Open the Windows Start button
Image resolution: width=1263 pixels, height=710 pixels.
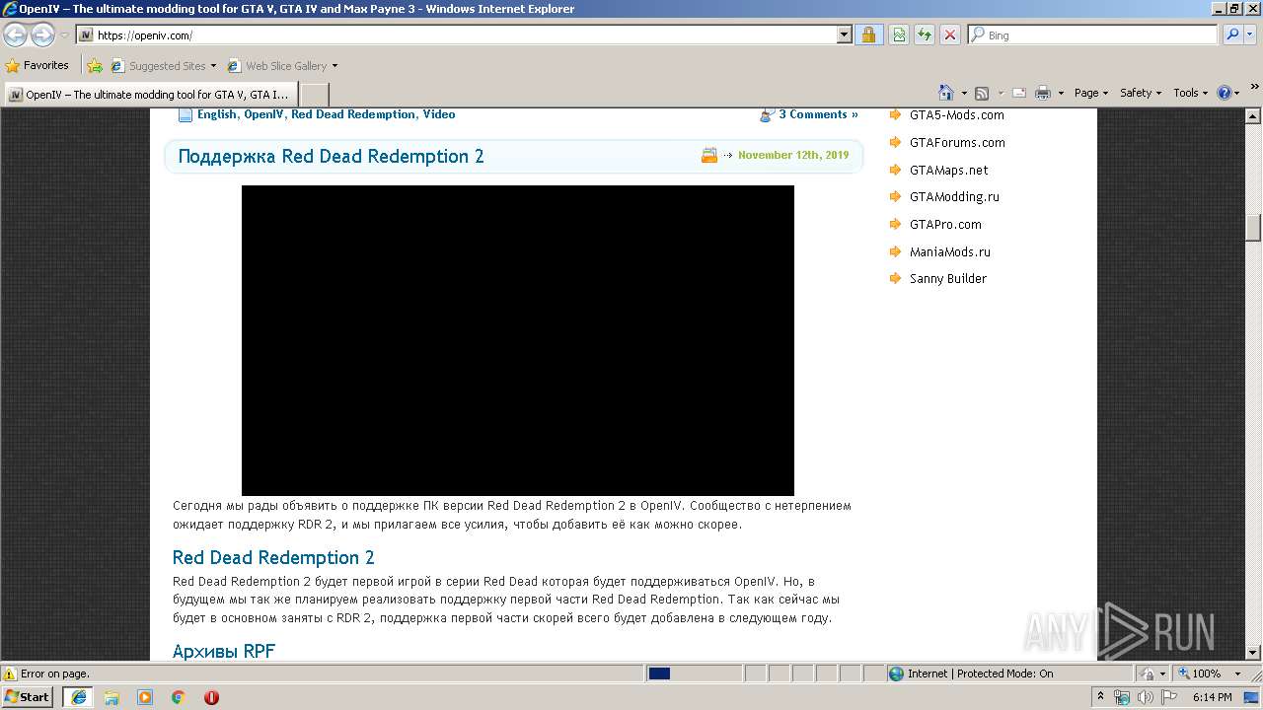pos(28,696)
